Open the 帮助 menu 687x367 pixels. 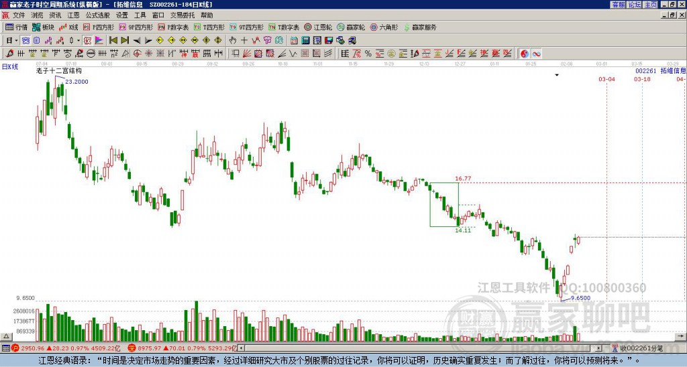pos(207,15)
